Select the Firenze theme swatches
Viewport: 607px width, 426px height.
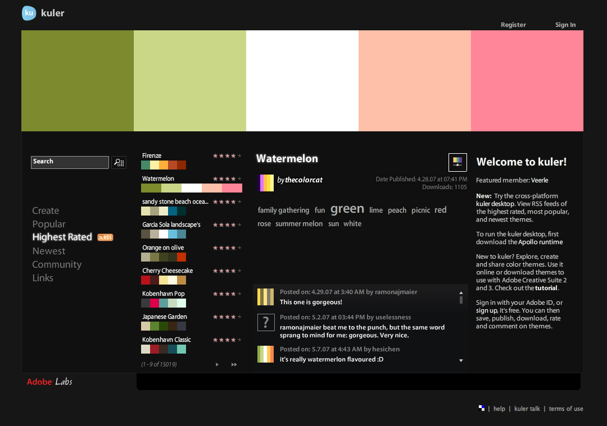[x=164, y=165]
